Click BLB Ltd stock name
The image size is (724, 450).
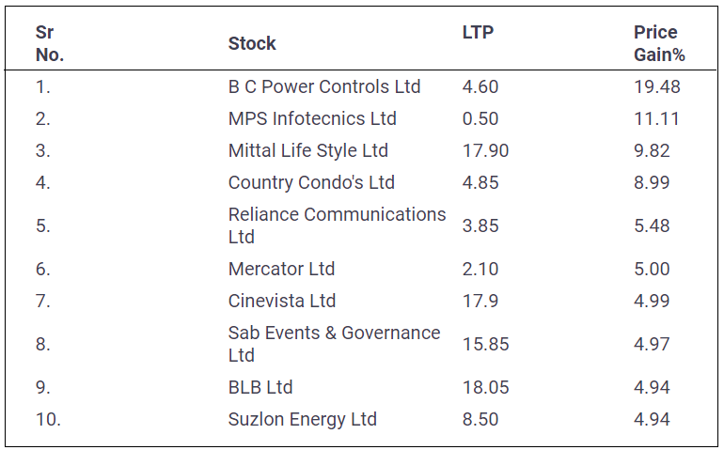point(260,387)
